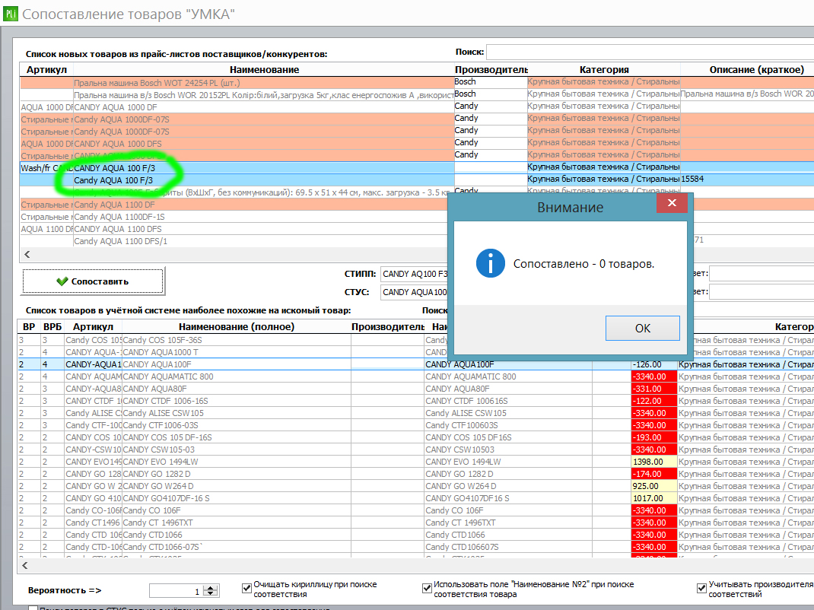The image size is (814, 610).
Task: Select lower row 'Candy ALISE CSW105' full name
Action: click(236, 413)
